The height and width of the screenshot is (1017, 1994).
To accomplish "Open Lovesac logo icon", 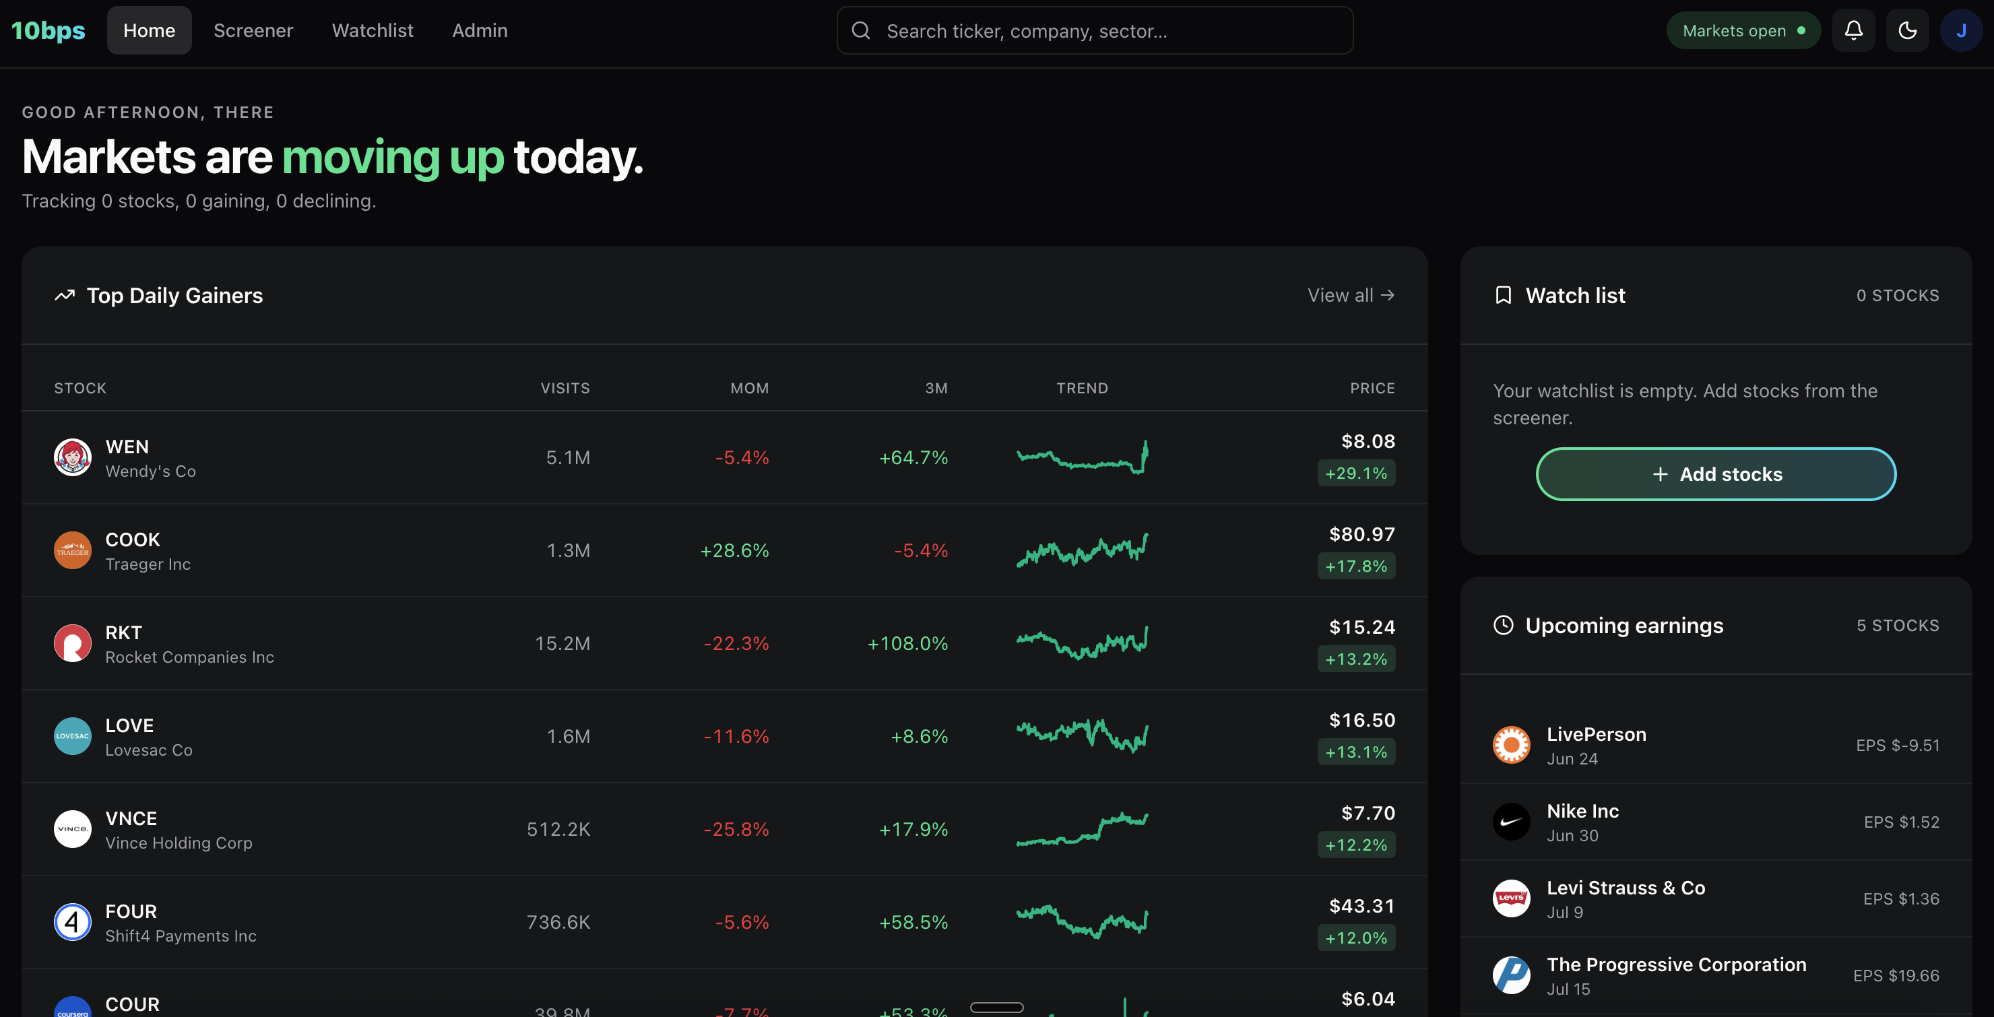I will tap(73, 736).
